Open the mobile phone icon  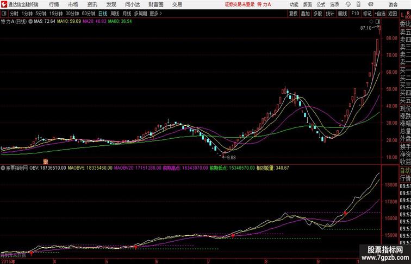click(358, 4)
